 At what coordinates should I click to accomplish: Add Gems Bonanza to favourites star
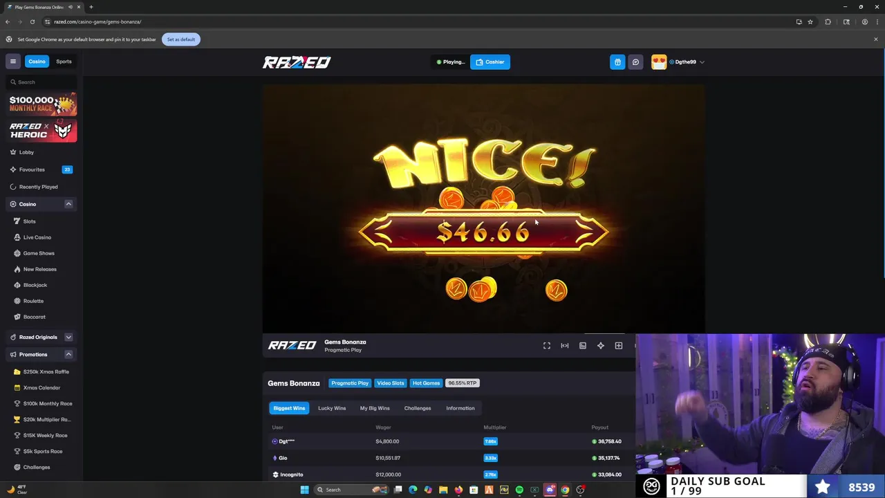click(601, 345)
